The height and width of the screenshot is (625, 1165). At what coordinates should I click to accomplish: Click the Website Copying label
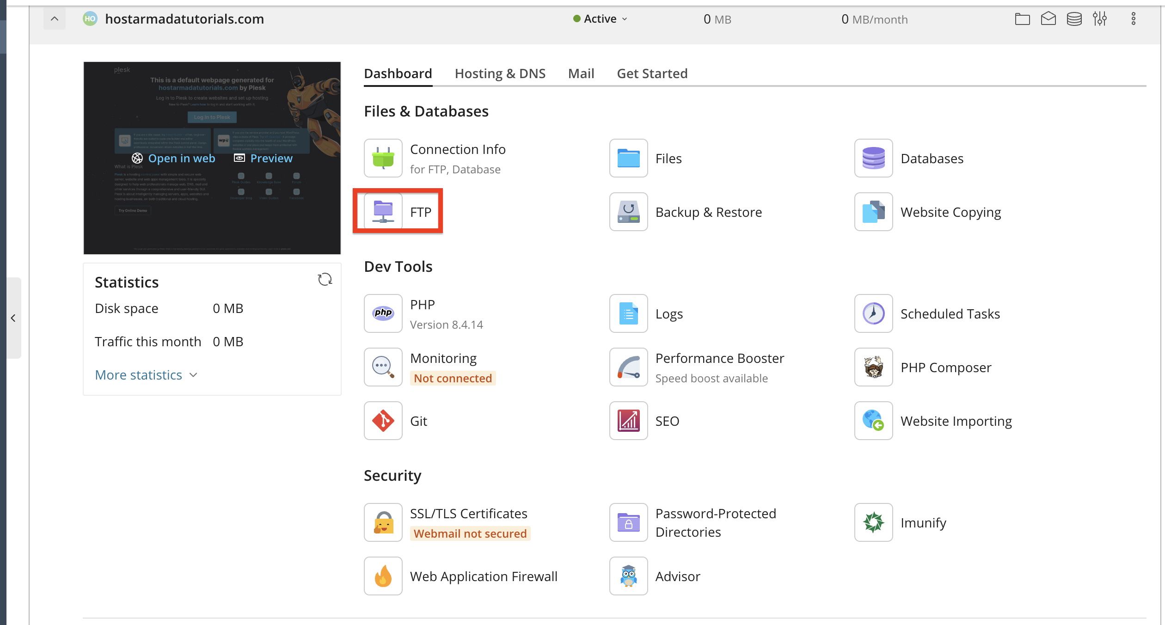tap(951, 212)
